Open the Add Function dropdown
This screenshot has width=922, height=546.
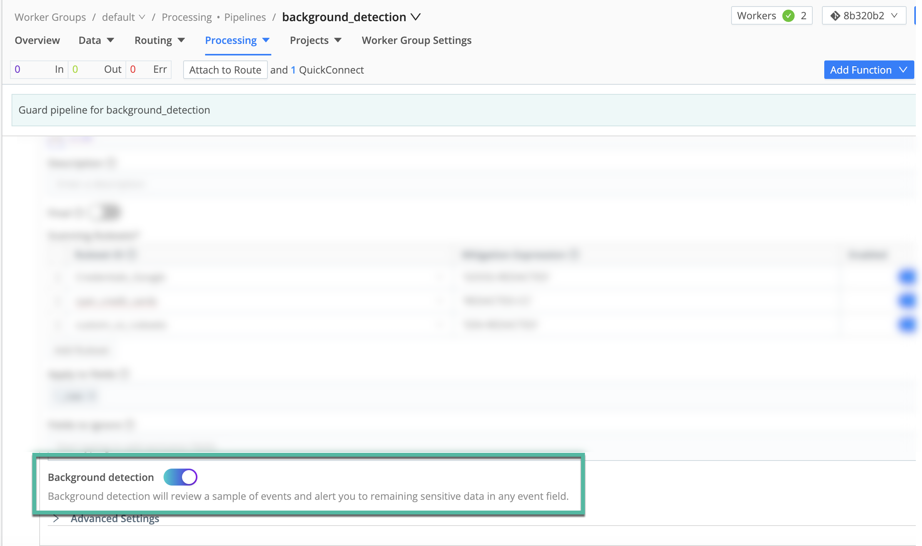coord(869,70)
